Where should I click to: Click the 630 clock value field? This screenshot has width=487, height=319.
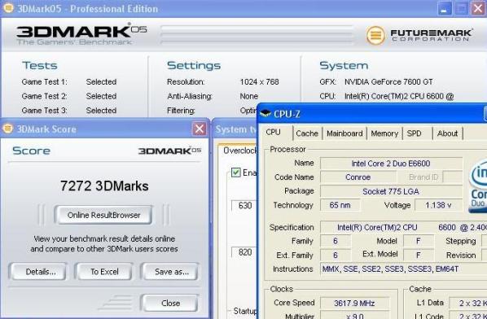tap(244, 205)
